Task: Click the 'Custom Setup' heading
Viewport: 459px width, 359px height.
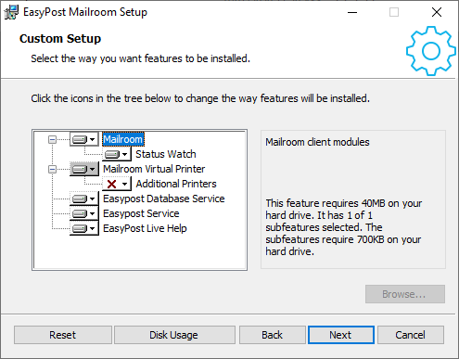Action: pos(60,39)
